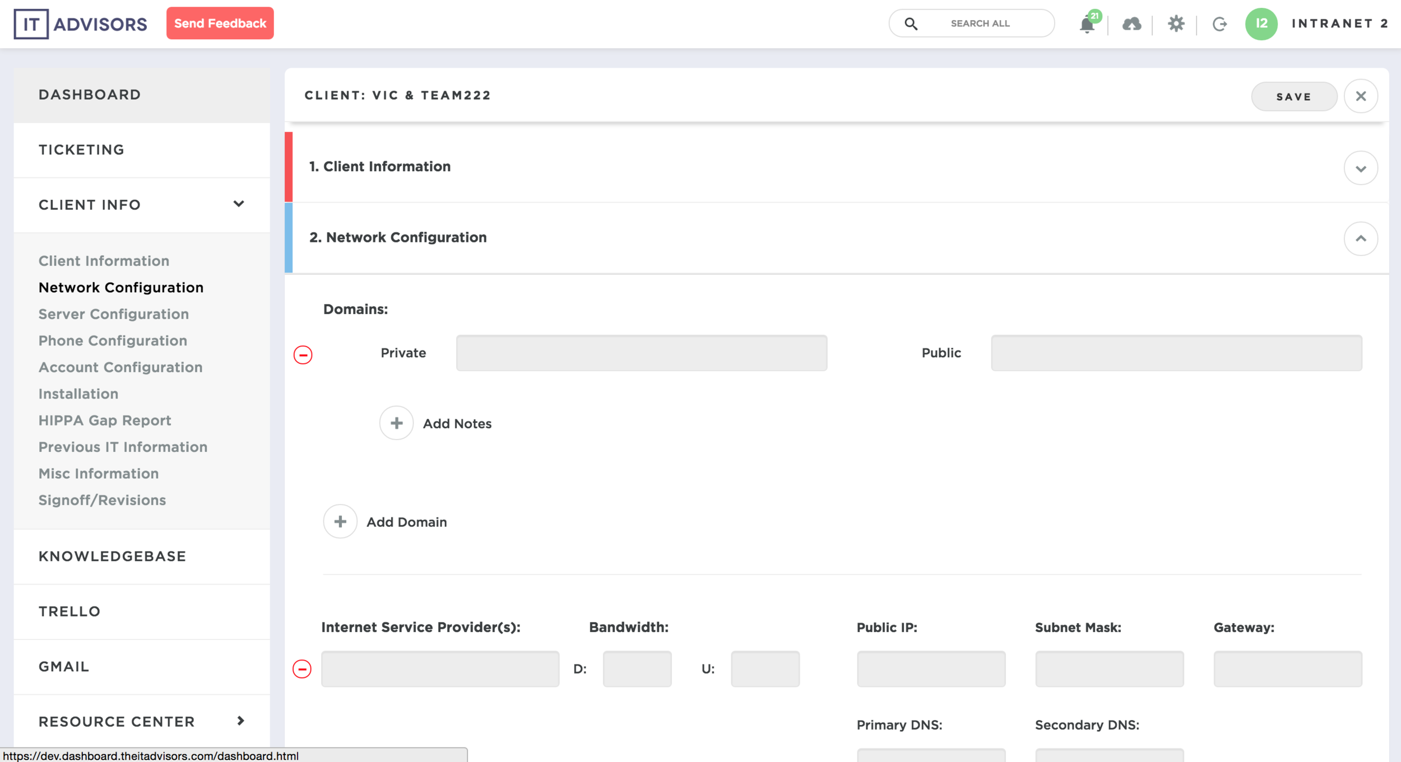Click the Send Feedback button

pyautogui.click(x=220, y=24)
